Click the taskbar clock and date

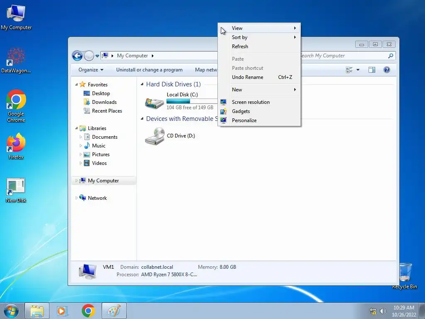(x=404, y=311)
